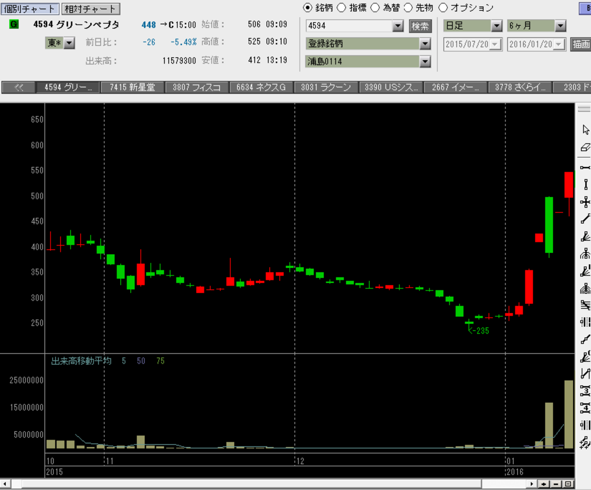
Task: Open the 6ヶ月 period dropdown
Action: click(x=561, y=26)
